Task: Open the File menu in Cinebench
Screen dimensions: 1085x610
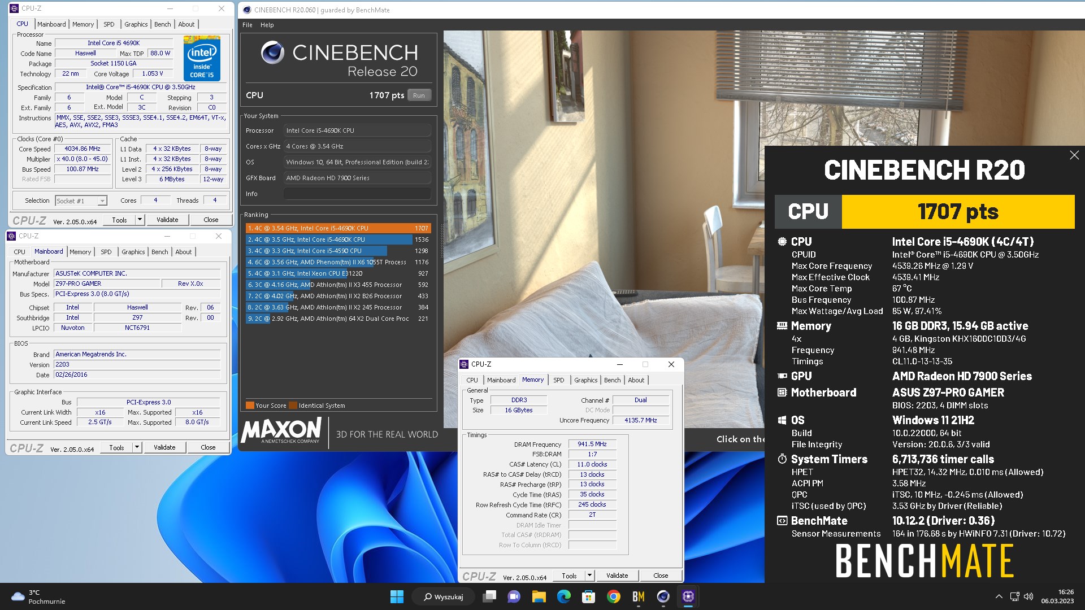Action: click(248, 25)
